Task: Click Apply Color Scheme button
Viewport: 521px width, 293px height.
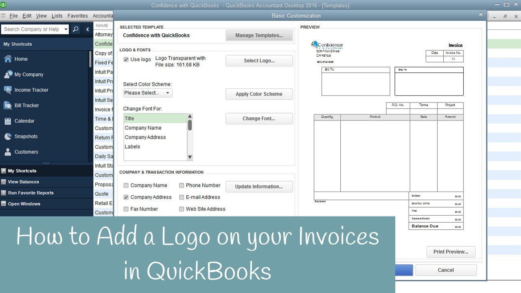Action: (x=259, y=94)
